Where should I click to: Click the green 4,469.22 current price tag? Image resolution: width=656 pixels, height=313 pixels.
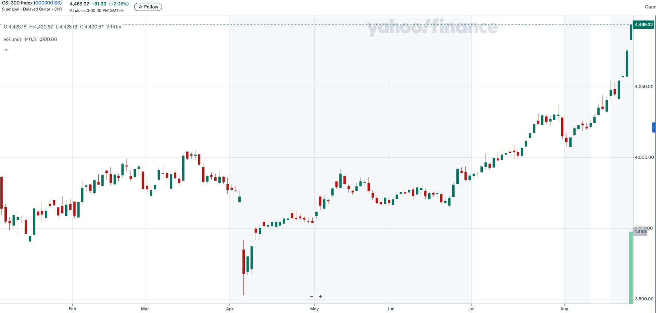tap(644, 25)
